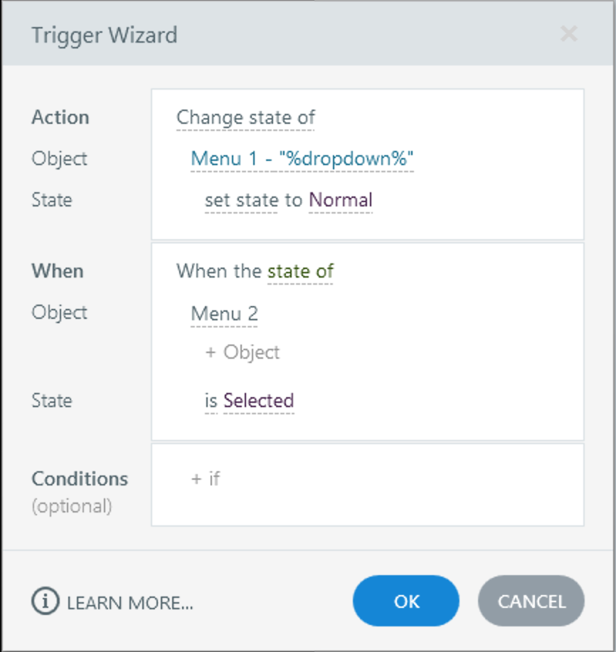
Task: Change the Normal state value
Action: [341, 200]
